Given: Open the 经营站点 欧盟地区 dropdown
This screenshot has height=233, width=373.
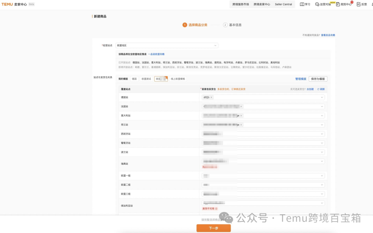Looking at the screenshot, I should (x=167, y=45).
